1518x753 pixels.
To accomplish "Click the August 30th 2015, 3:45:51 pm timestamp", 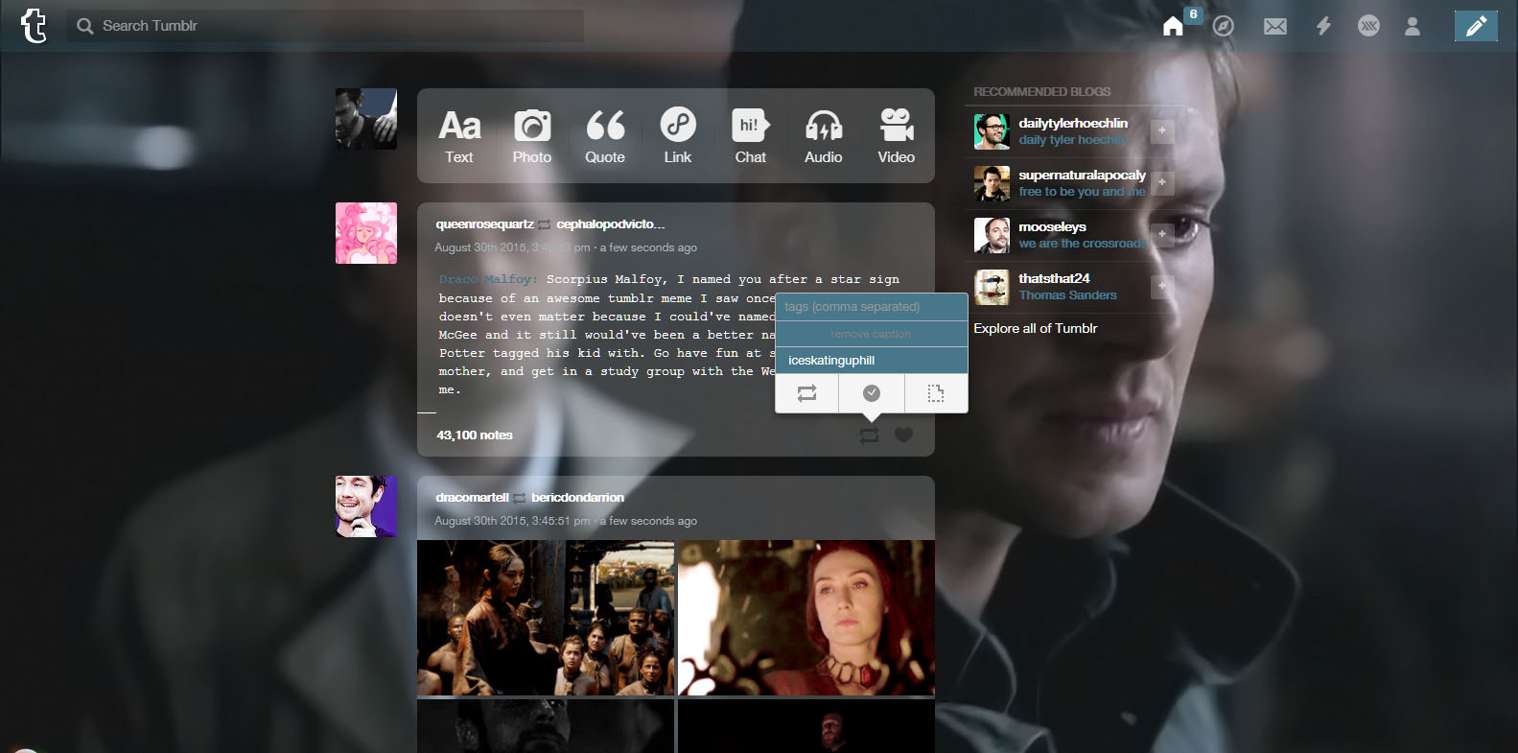I will [x=512, y=521].
